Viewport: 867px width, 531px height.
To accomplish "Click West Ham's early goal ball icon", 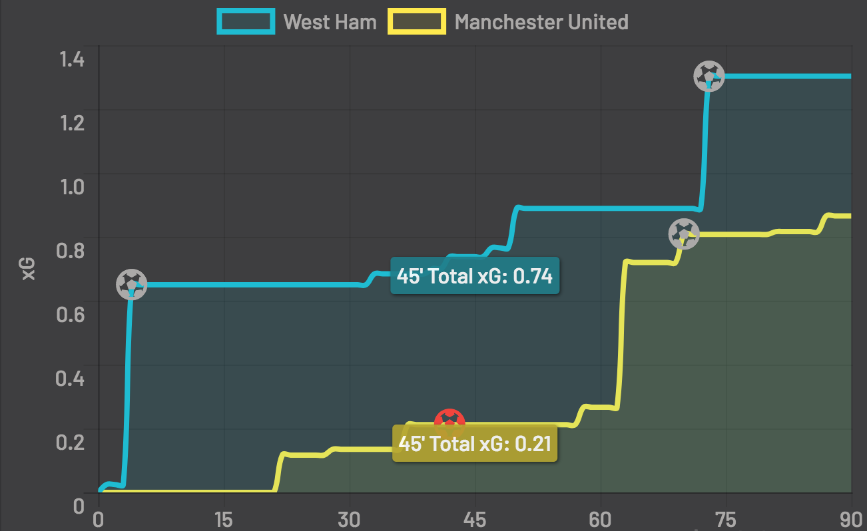I will (132, 285).
